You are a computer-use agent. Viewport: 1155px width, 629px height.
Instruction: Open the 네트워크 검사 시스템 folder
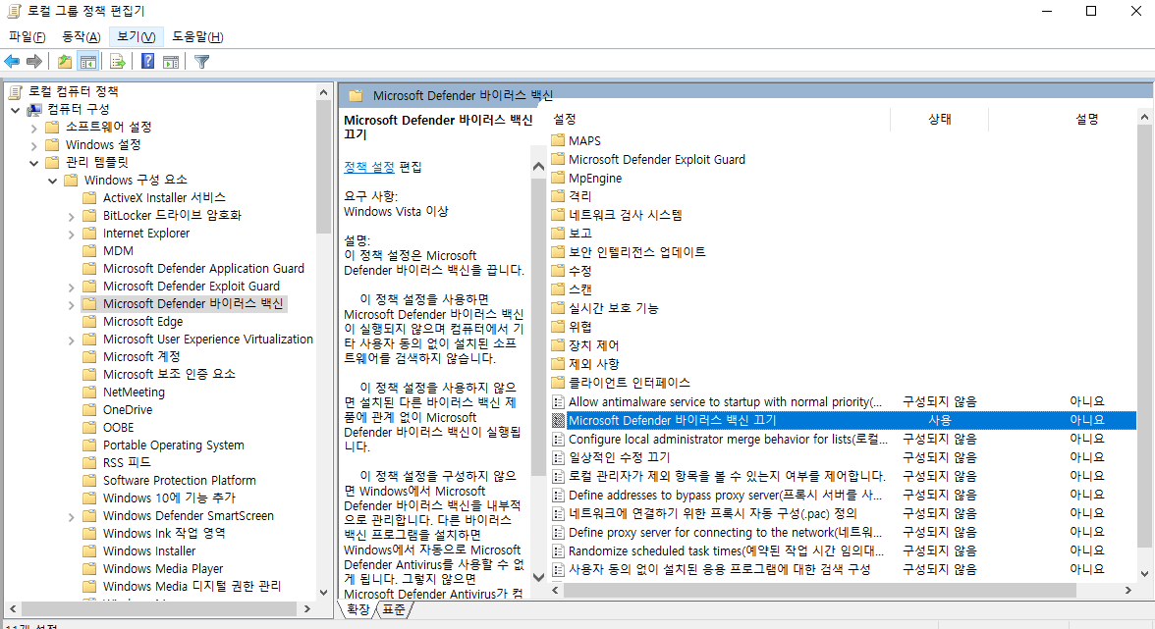pyautogui.click(x=625, y=215)
